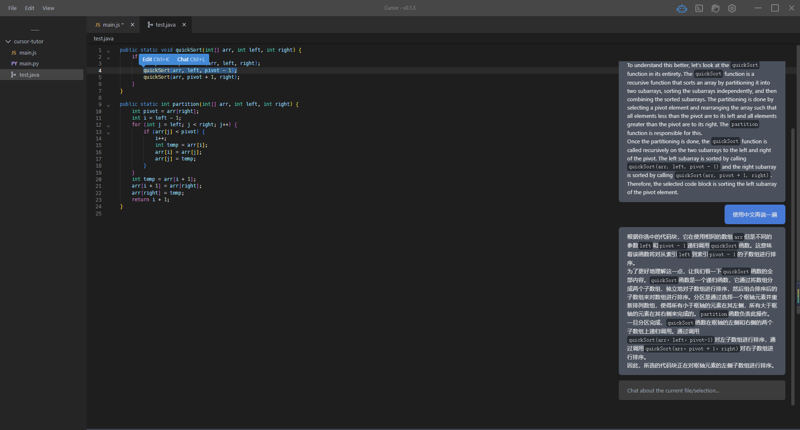The width and height of the screenshot is (800, 430).
Task: Focus the chat input field
Action: coord(702,390)
